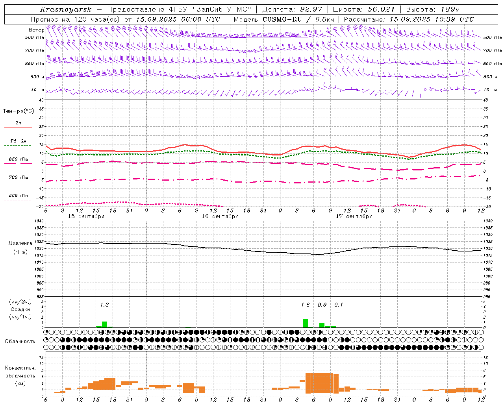Click the 'Td 2м' dew point legend entry
The height and width of the screenshot is (403, 504).
pos(19,141)
